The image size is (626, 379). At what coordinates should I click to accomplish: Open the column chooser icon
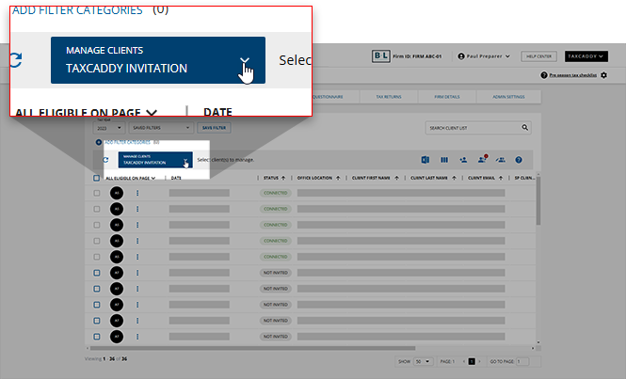point(444,160)
